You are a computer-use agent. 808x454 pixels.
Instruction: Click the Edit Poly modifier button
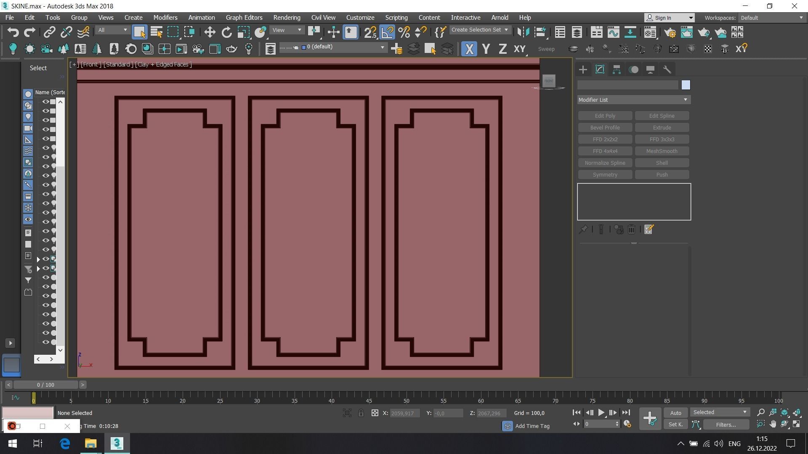pos(605,116)
